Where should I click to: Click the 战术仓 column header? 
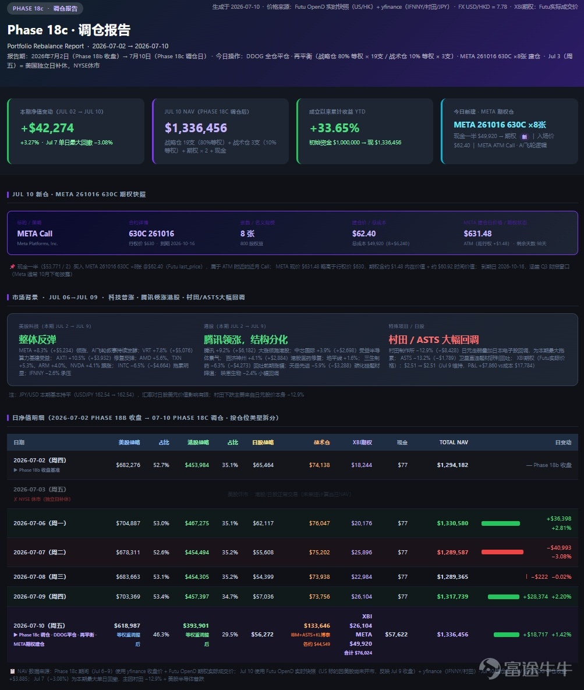322,443
